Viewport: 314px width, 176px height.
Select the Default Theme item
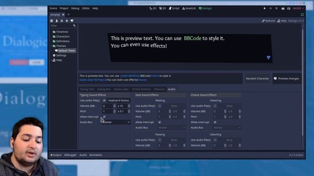click(65, 51)
